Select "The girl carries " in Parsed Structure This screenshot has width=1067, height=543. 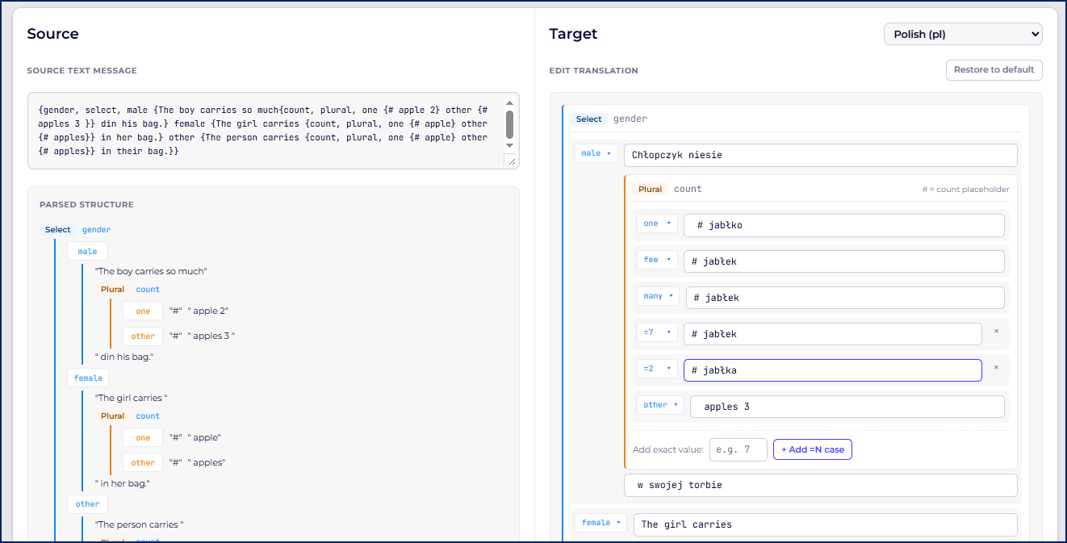click(x=132, y=398)
